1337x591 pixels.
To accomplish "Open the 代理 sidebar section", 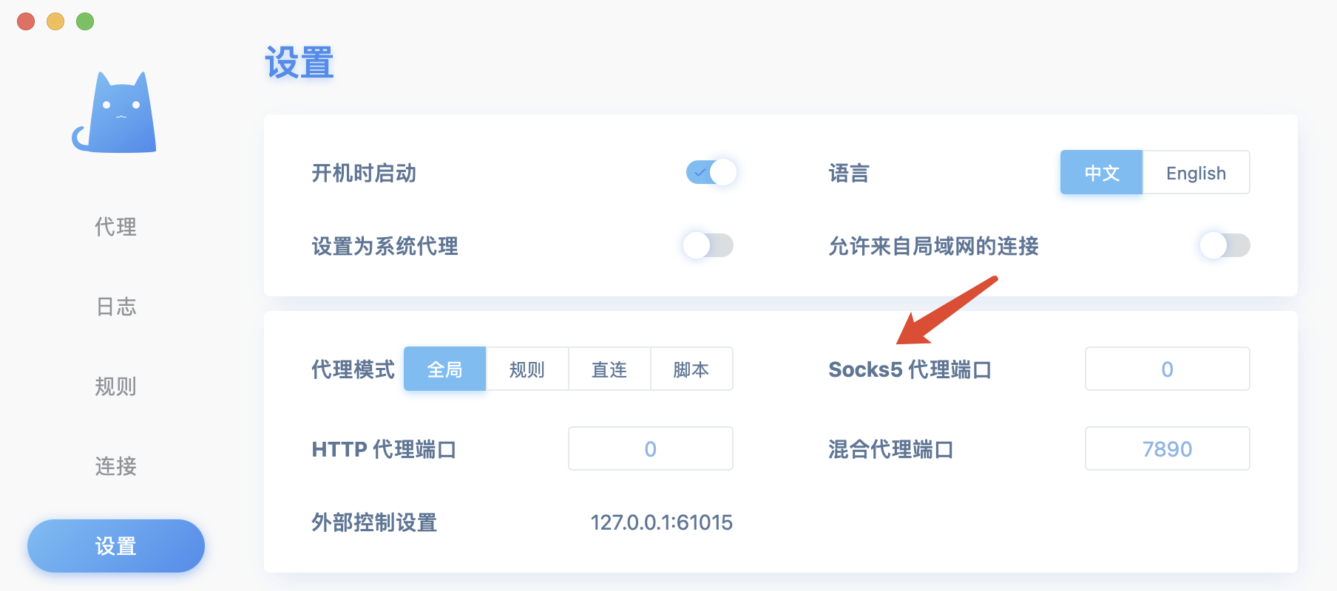I will (116, 227).
